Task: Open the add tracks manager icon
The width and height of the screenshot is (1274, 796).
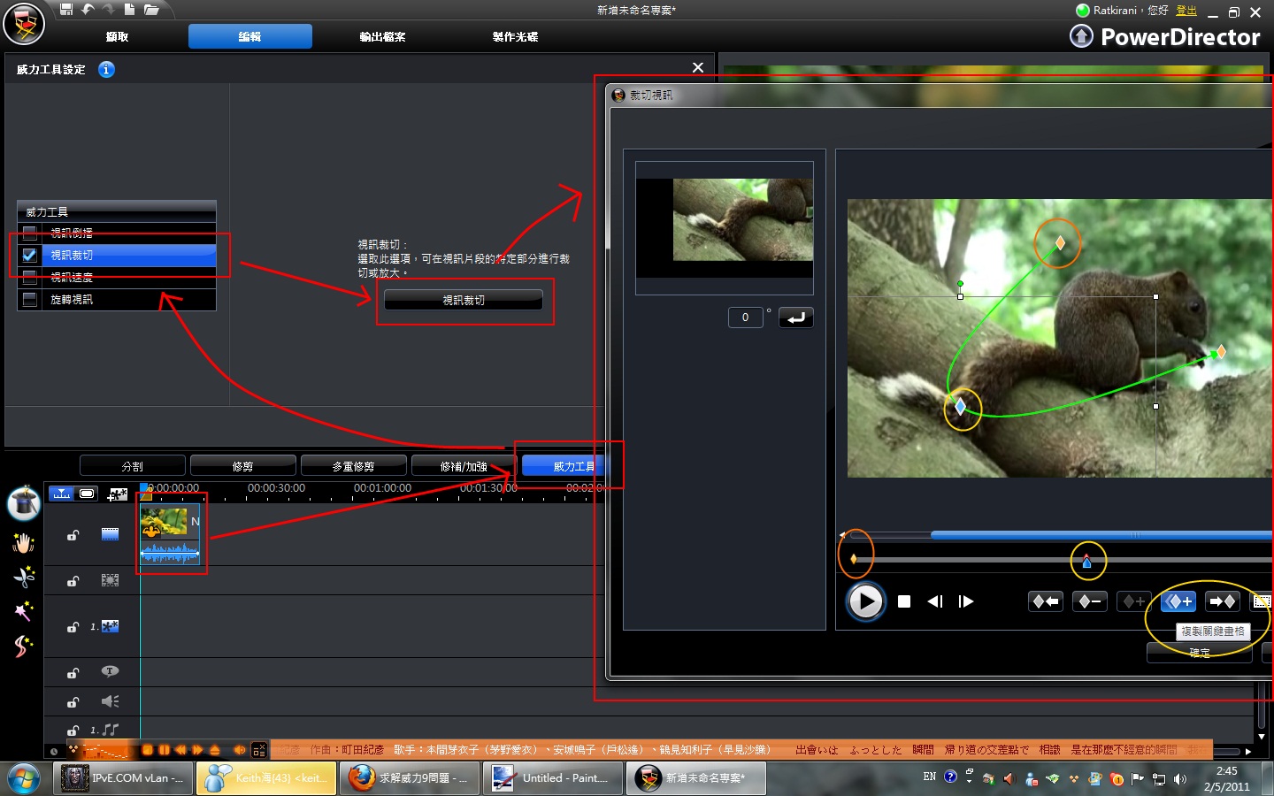Action: (x=117, y=494)
